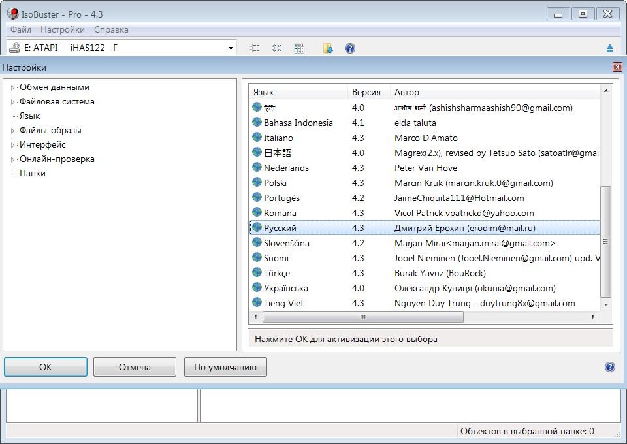Screen dimensions: 627x444
Task: Click globe icon next to Romana
Action: coord(257,213)
